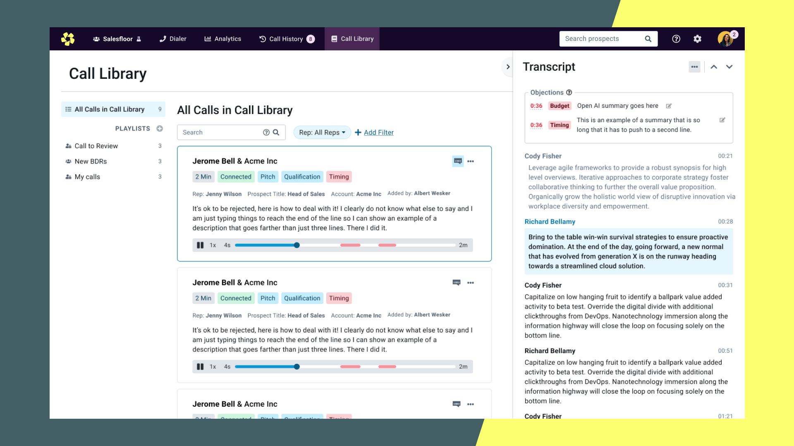Click the Add Filter link
The width and height of the screenshot is (794, 446).
point(378,133)
